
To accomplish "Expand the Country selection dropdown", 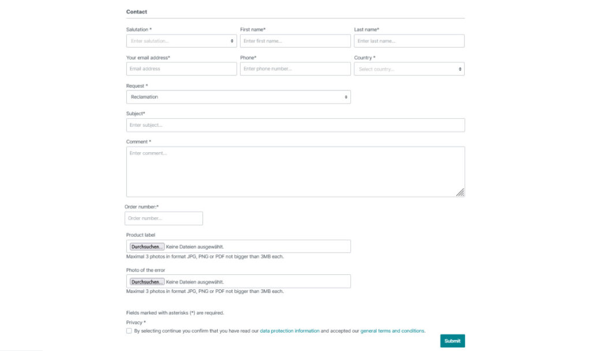I will (409, 69).
